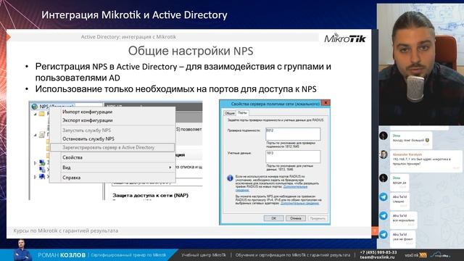Viewport: 464px width, 261px height.
Task: Click the Отмена button in the dialog
Action: [296, 218]
